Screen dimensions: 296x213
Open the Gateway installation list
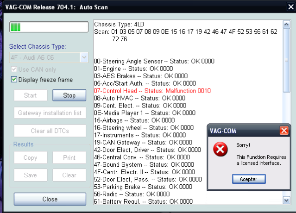pyautogui.click(x=50, y=113)
